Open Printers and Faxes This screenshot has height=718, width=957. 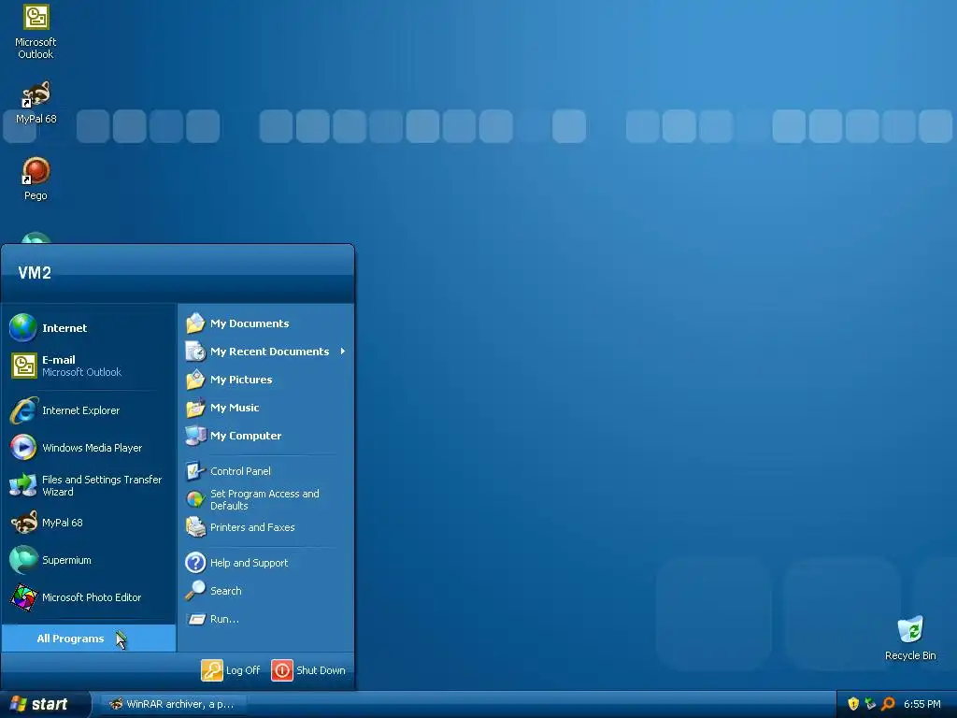click(x=265, y=527)
